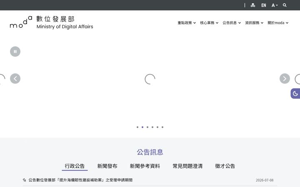Expand the 資訊服務 menu
The height and width of the screenshot is (187, 300).
(254, 23)
